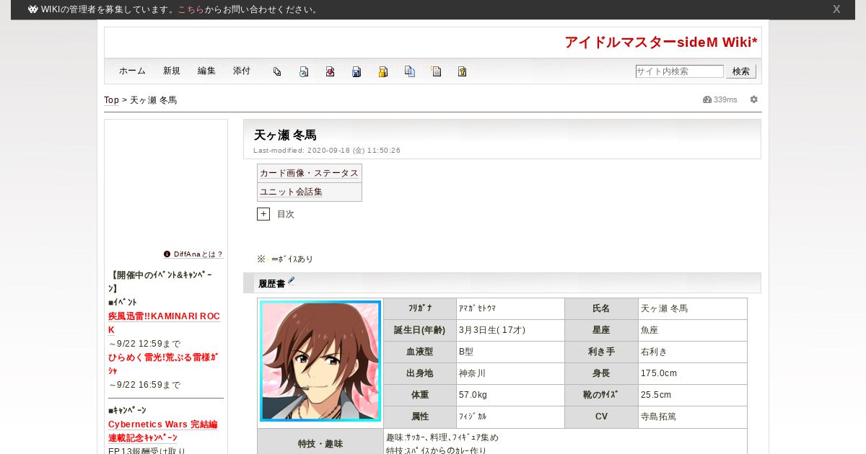Click the 魚座 cell
866x454 pixels.
(693, 330)
